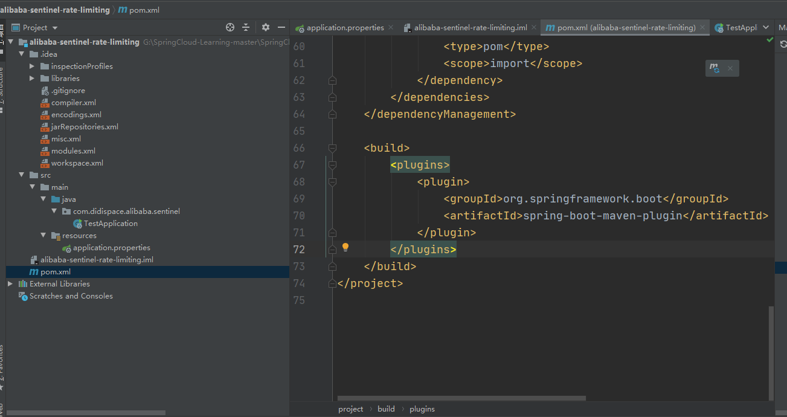
Task: Click pom.xml in the top navigation bar
Action: click(x=144, y=10)
